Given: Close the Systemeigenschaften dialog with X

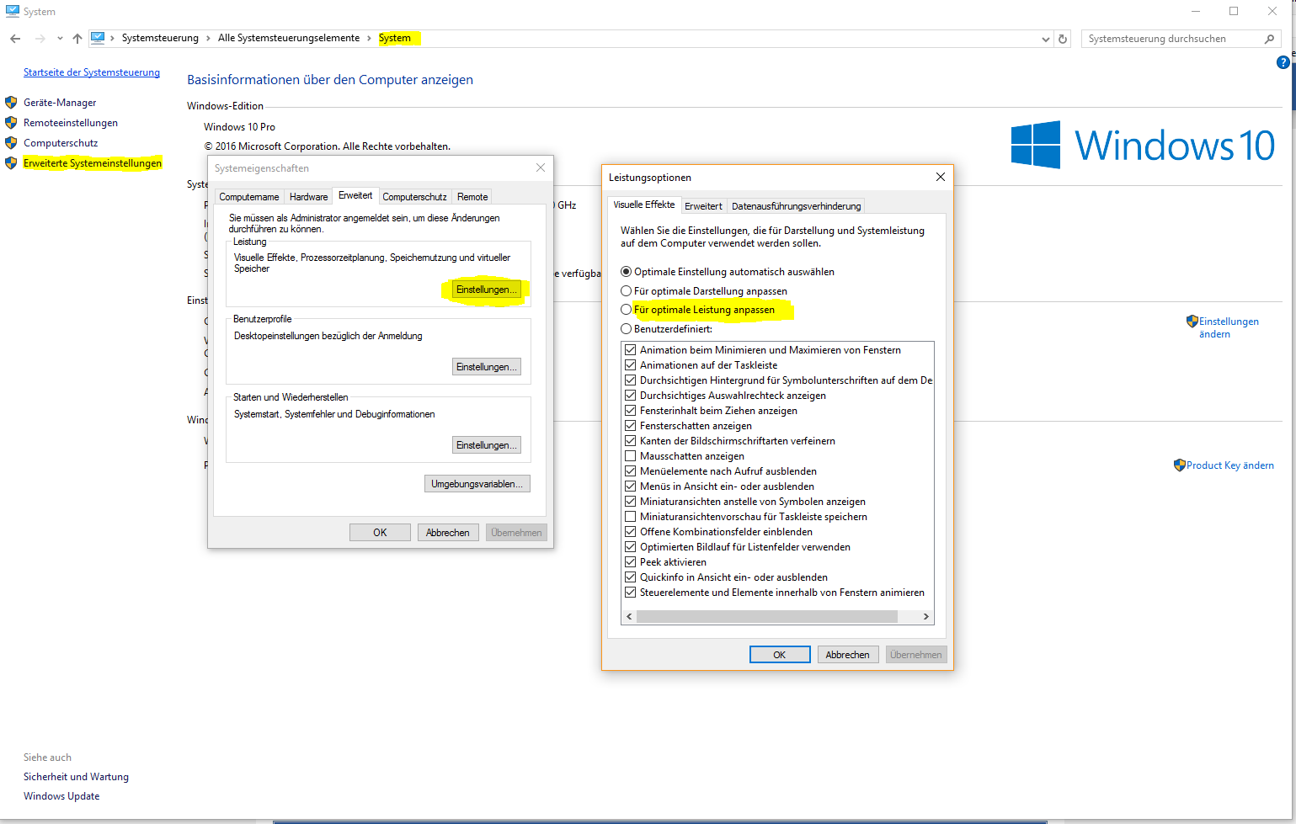Looking at the screenshot, I should tap(541, 167).
